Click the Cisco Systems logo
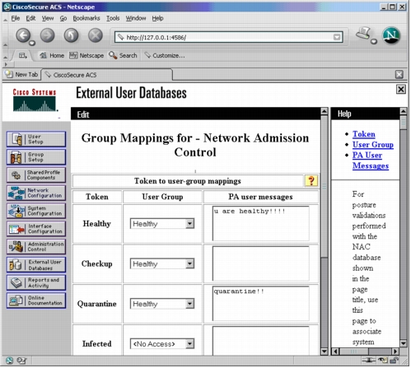The width and height of the screenshot is (411, 368). [x=35, y=100]
